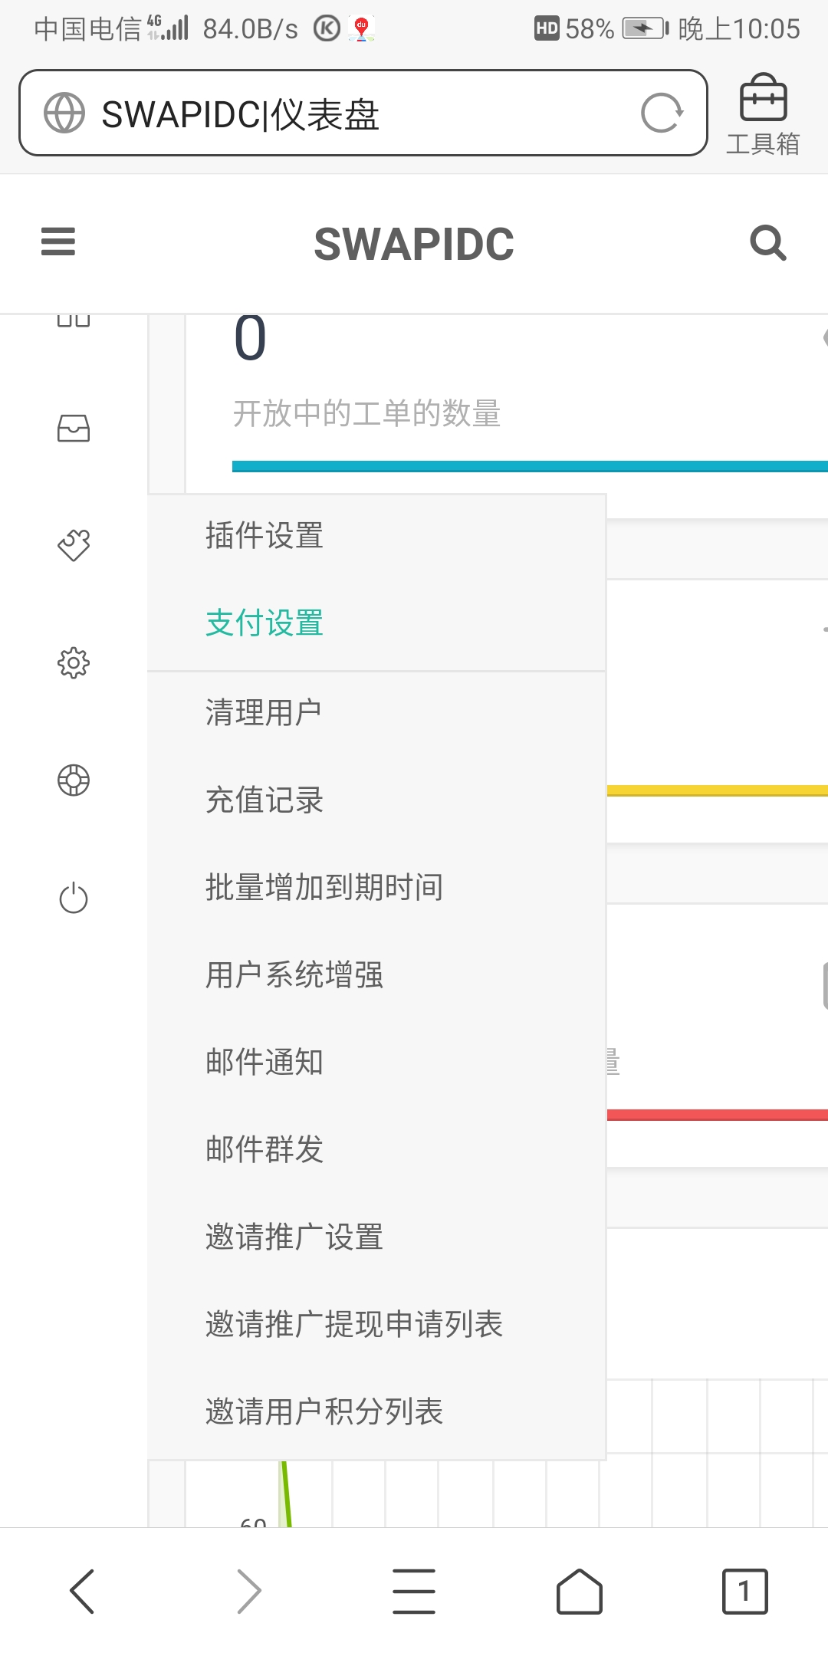Click the plugin puzzle sidebar icon

tap(74, 545)
